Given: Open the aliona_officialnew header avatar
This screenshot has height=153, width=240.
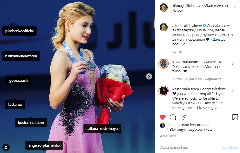Looking at the screenshot, I should (x=164, y=8).
